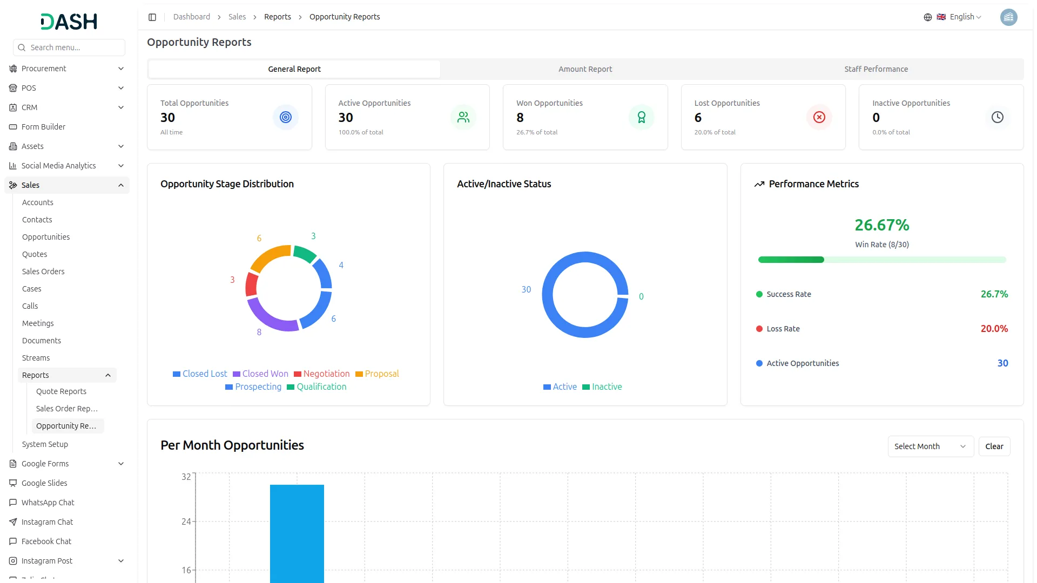Click the Total Opportunities target icon
1037x583 pixels.
tap(286, 117)
